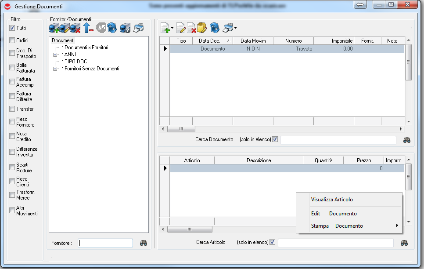Expand the ANNI tree node
Image resolution: width=424 pixels, height=269 pixels.
[55, 55]
